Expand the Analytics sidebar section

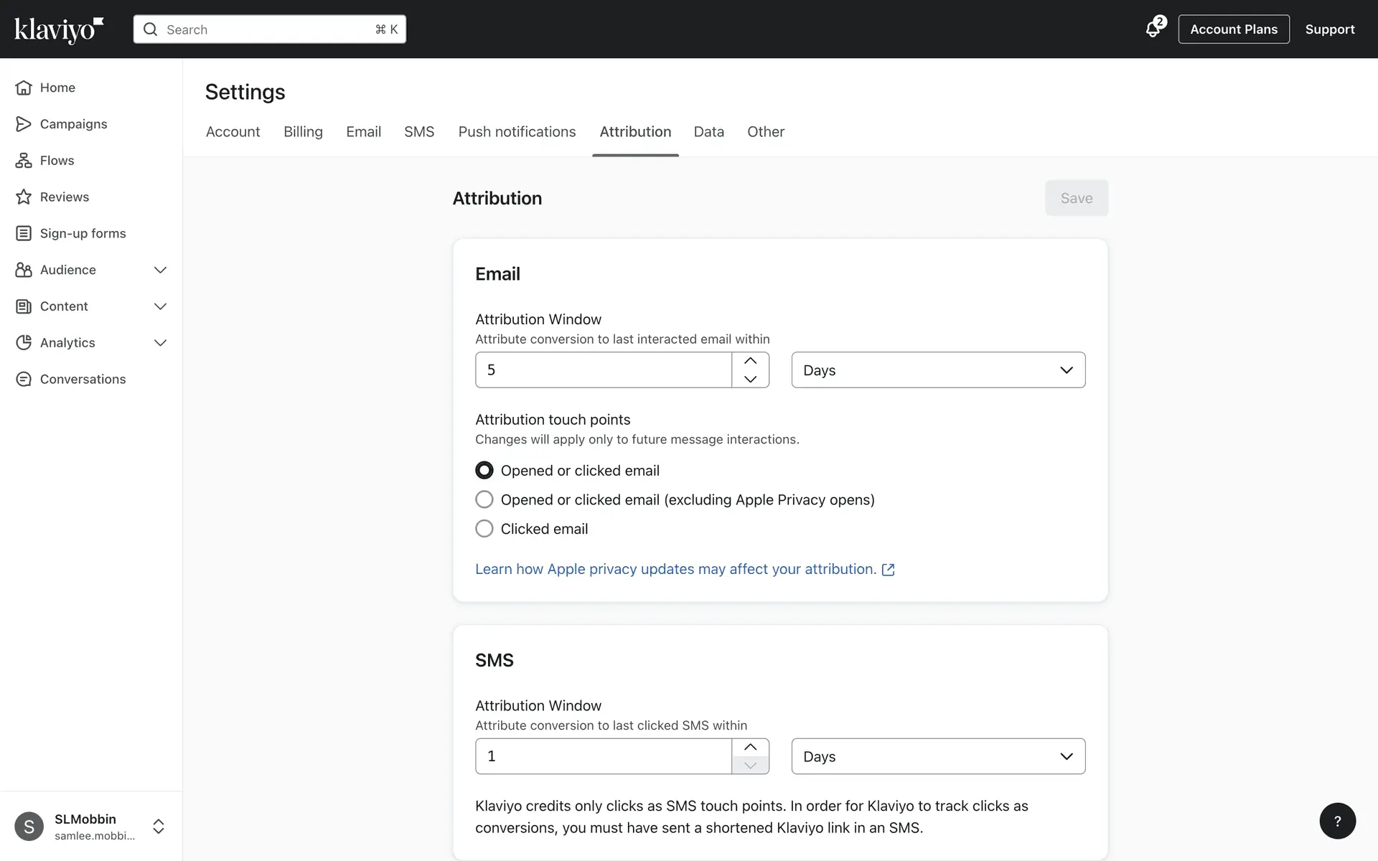tap(160, 343)
